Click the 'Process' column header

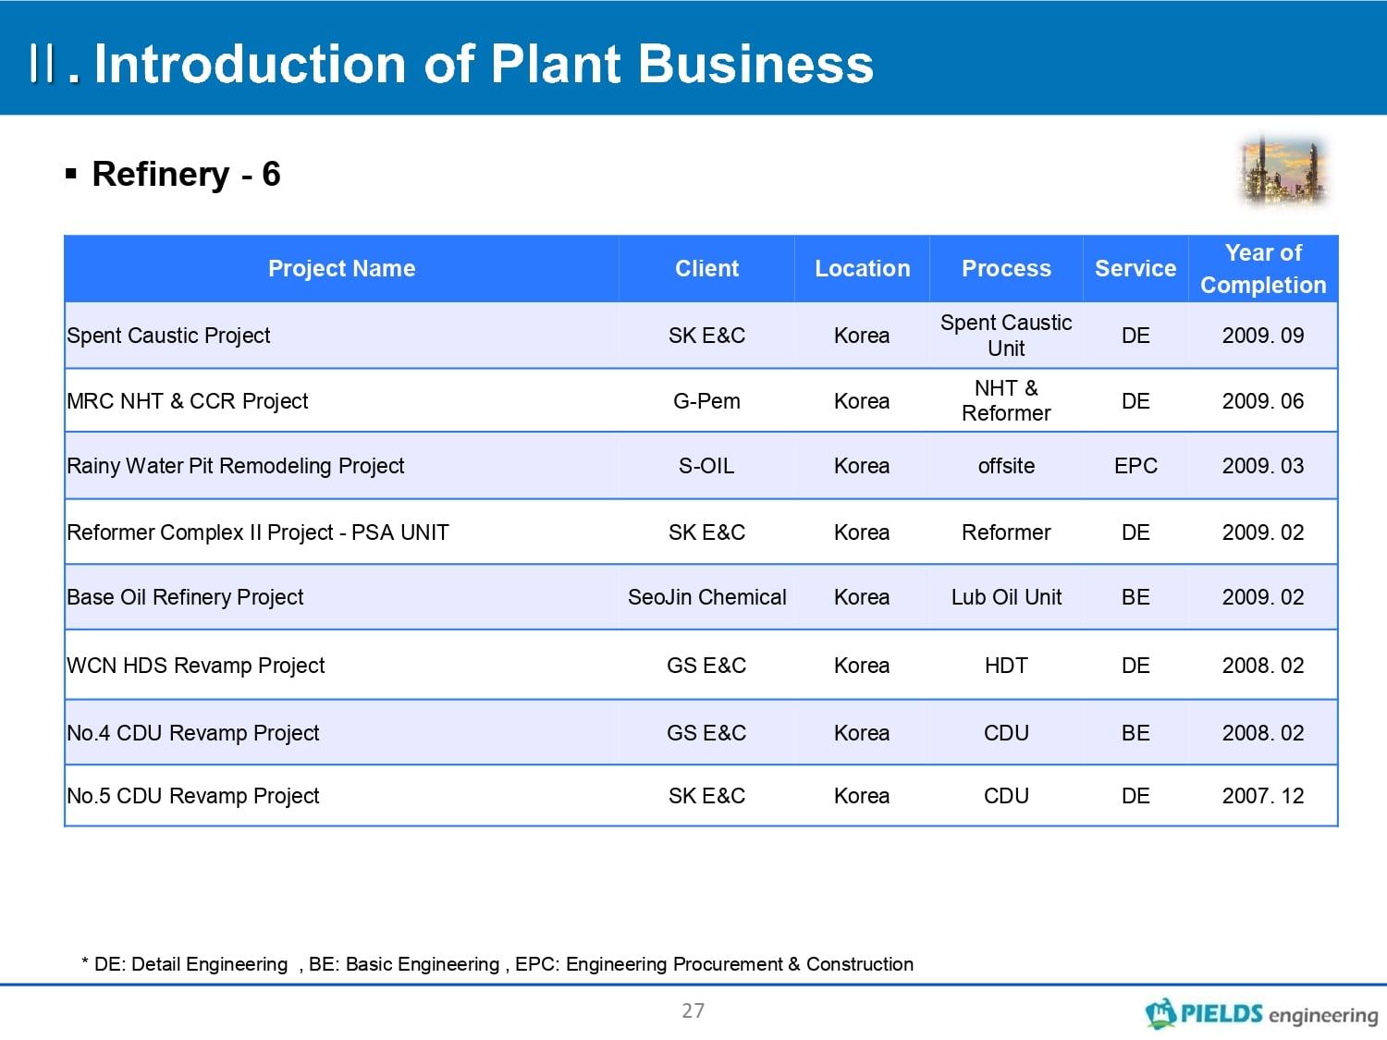[x=1006, y=269]
